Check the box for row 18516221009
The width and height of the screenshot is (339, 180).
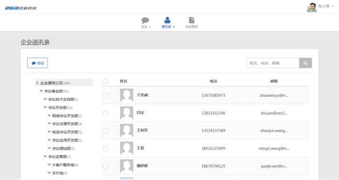click(x=106, y=148)
